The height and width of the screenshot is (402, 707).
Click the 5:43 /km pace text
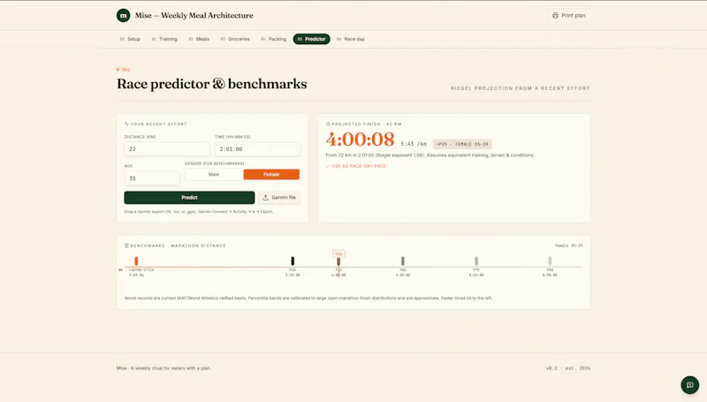414,144
